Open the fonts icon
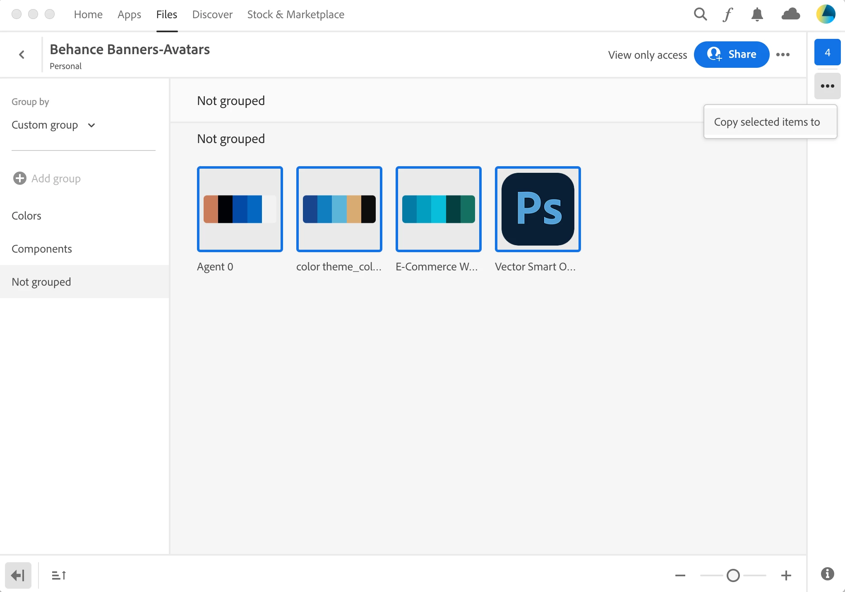The image size is (845, 592). pos(728,14)
